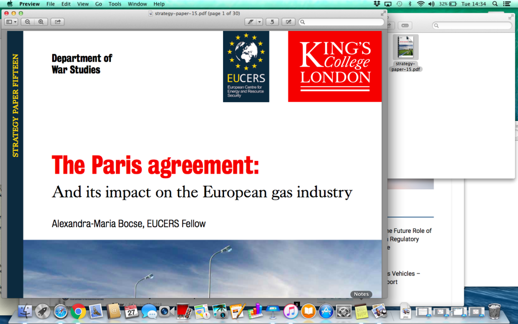Open the Share menu in Preview's toolbar

[57, 22]
